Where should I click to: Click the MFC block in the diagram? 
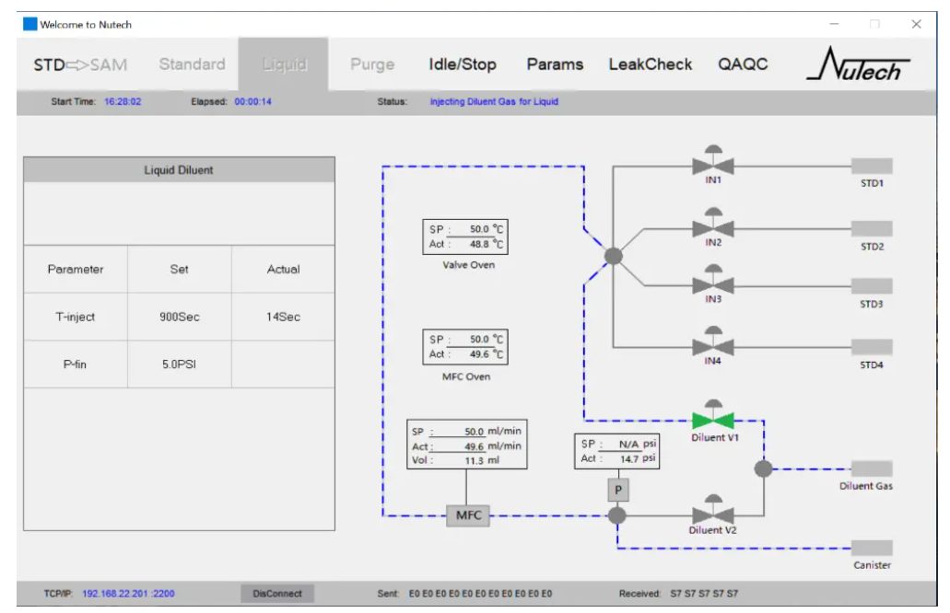pyautogui.click(x=468, y=515)
